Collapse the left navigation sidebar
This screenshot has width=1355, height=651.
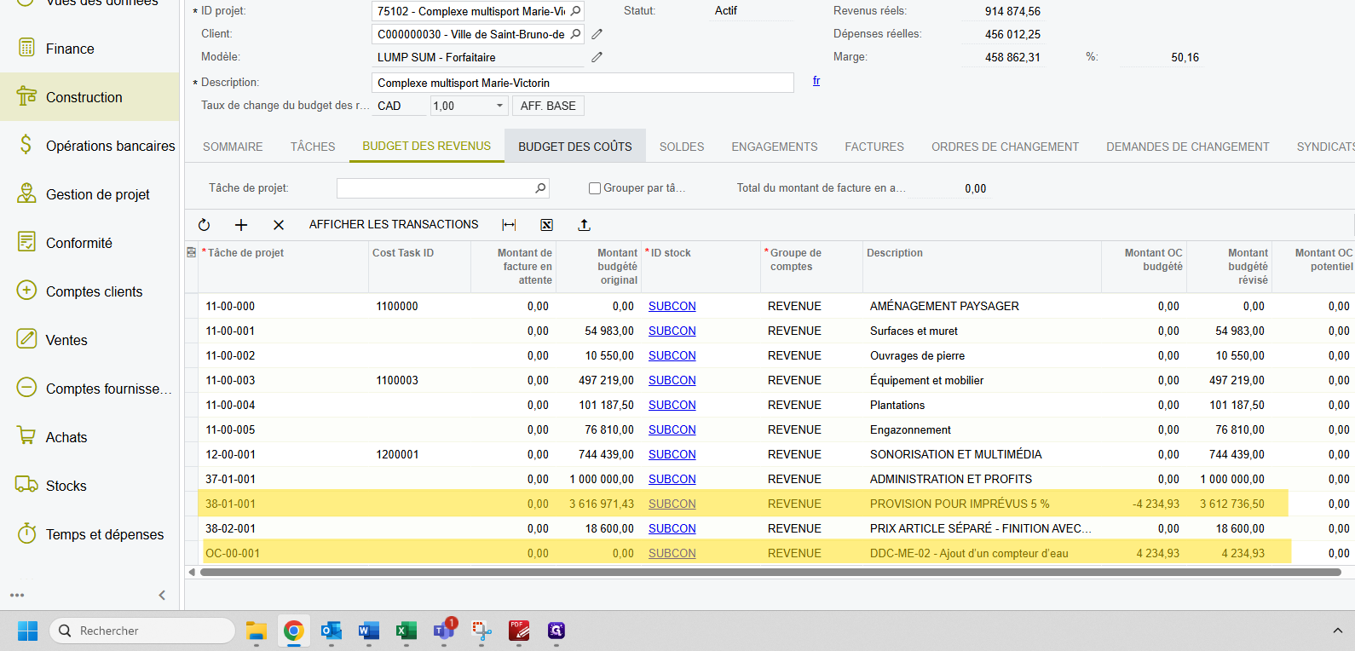(x=162, y=595)
